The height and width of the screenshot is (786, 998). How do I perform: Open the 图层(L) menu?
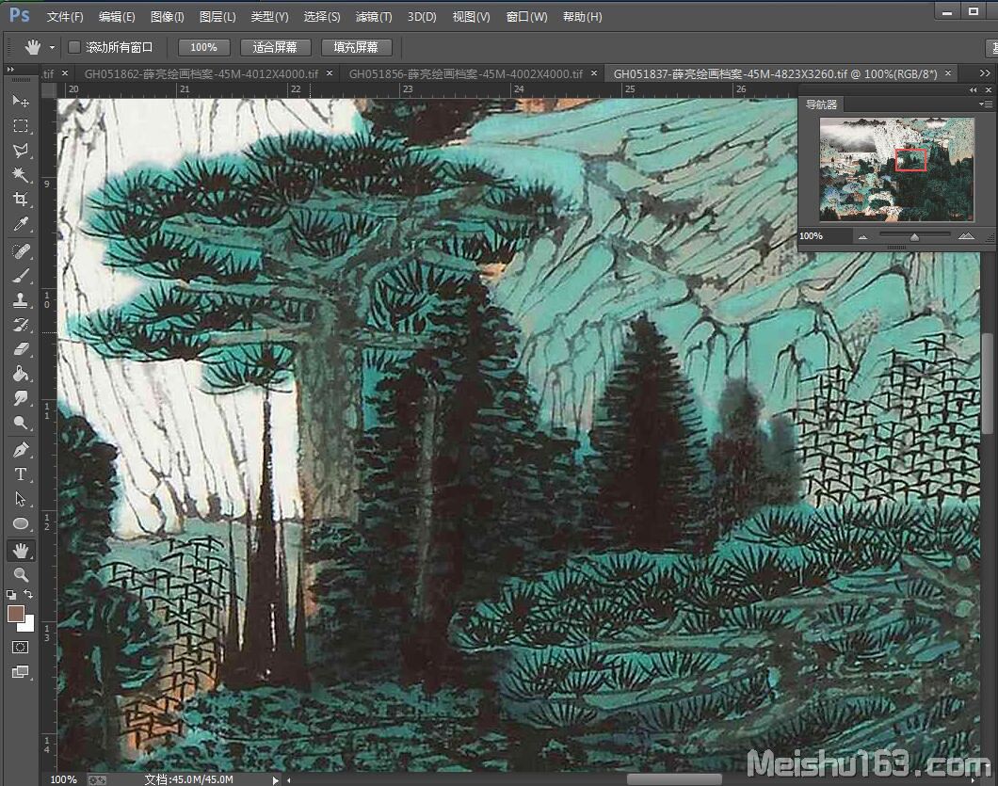pyautogui.click(x=217, y=17)
